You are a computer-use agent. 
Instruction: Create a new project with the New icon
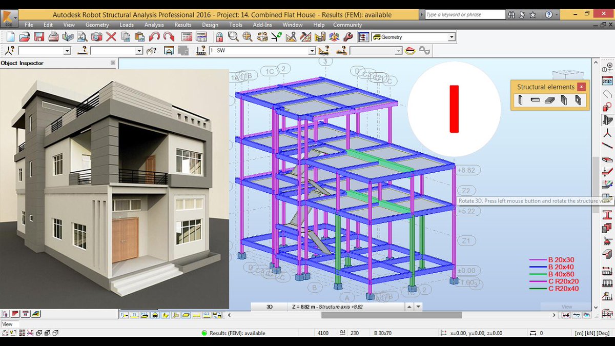(x=10, y=37)
